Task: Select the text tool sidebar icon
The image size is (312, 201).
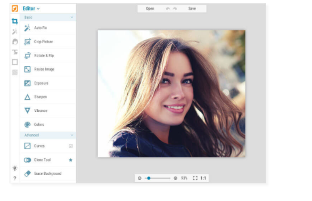Action: [x=15, y=52]
